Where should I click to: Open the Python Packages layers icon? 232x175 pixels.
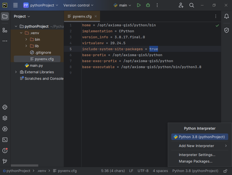tap(5, 118)
